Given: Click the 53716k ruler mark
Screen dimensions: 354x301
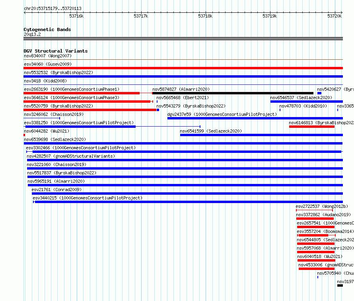Looking at the screenshot, I should click(76, 16).
